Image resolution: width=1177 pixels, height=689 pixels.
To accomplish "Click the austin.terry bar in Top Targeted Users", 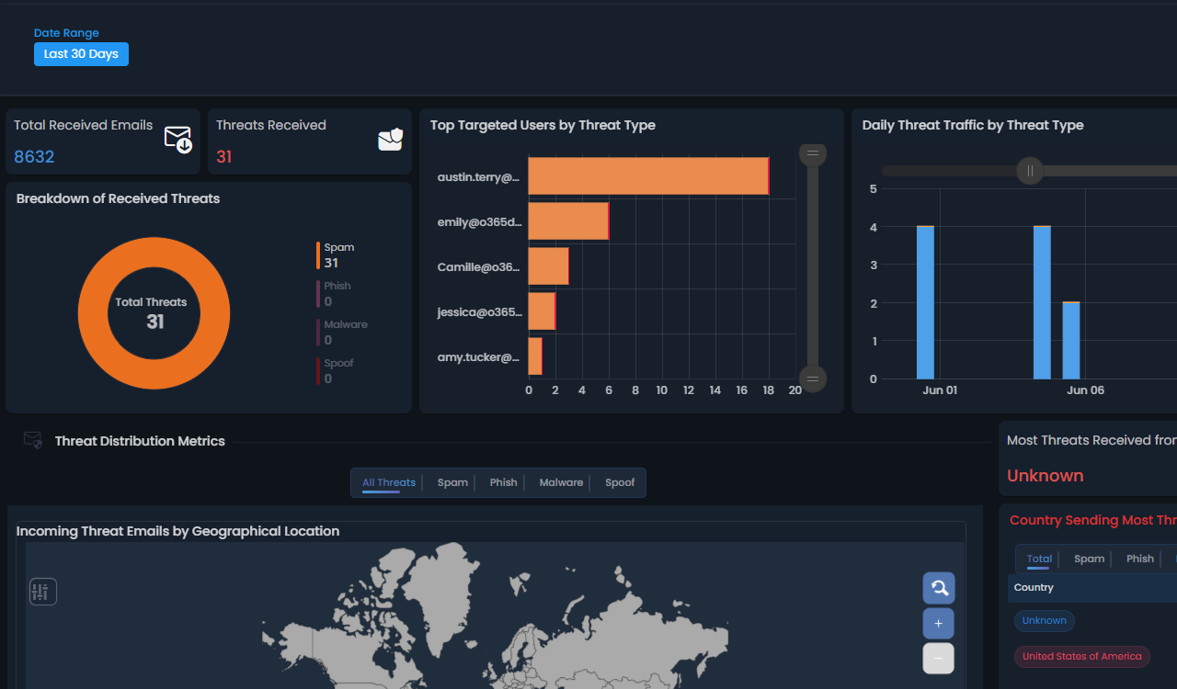I will pyautogui.click(x=647, y=175).
